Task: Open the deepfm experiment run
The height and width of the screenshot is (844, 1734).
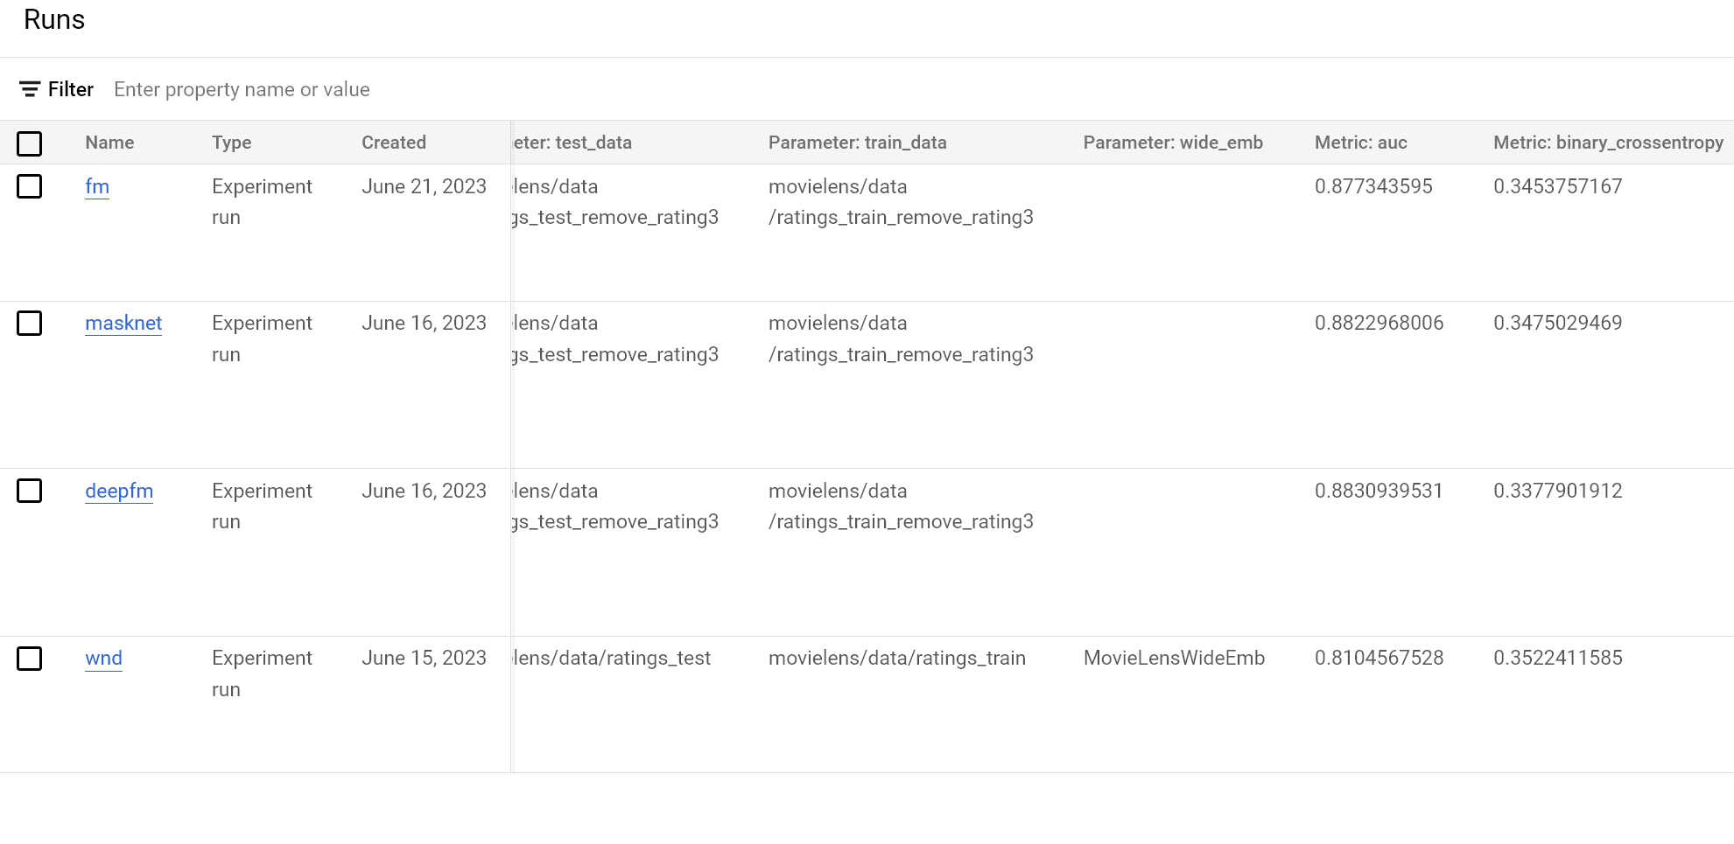Action: [x=119, y=491]
